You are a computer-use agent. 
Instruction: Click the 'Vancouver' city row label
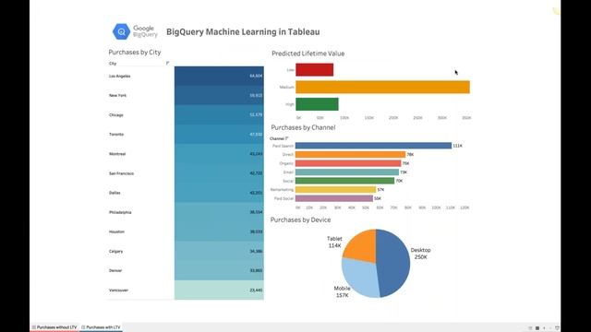[118, 290]
